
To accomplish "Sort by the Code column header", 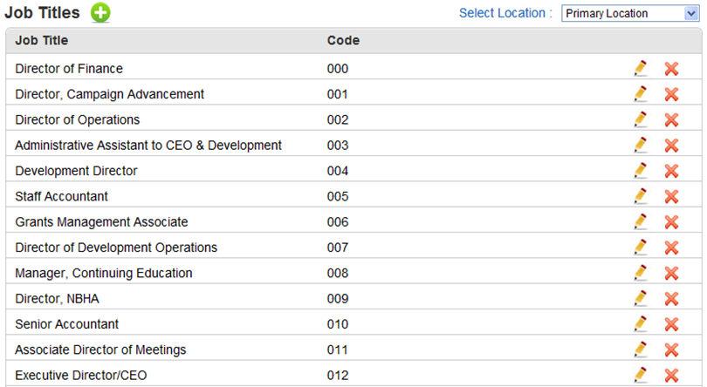I will tap(343, 41).
